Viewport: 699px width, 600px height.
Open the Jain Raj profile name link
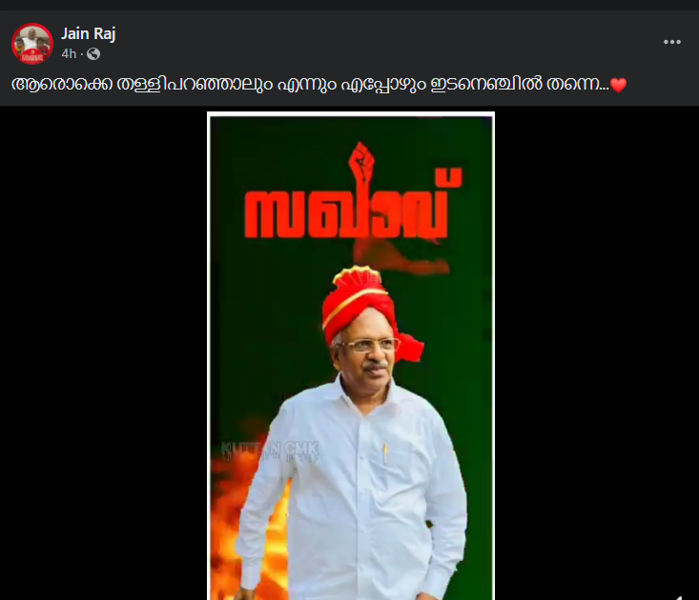(89, 34)
